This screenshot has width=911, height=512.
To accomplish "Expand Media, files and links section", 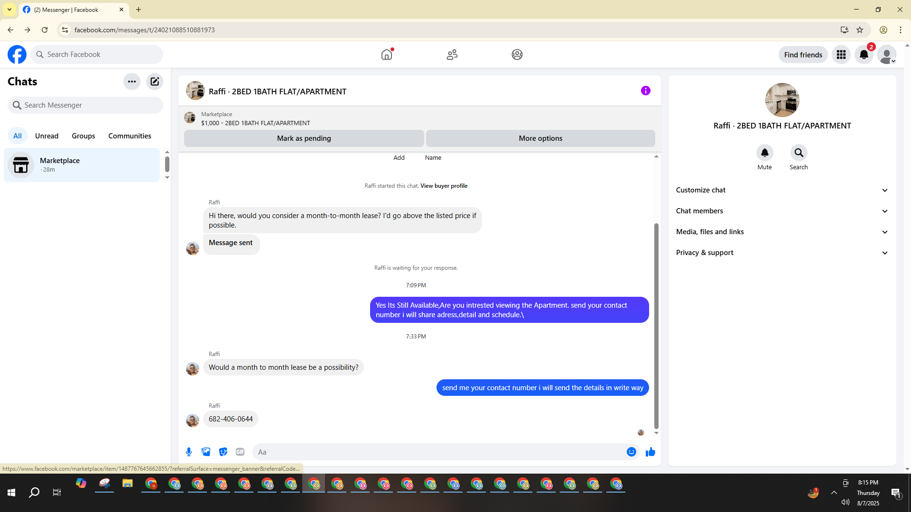I will coord(782,232).
